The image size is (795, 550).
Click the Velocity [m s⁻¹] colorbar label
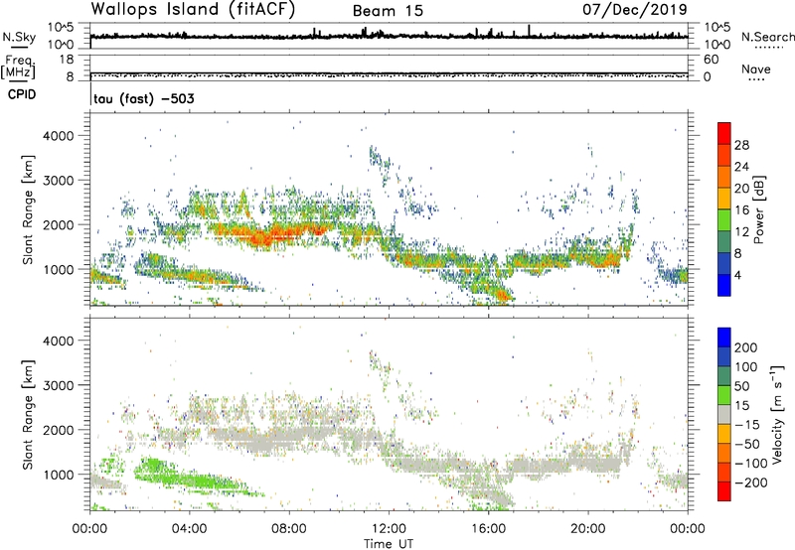click(x=777, y=414)
